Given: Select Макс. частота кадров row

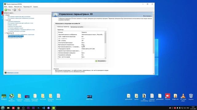Looking at the screenshot, I should tap(81, 57).
